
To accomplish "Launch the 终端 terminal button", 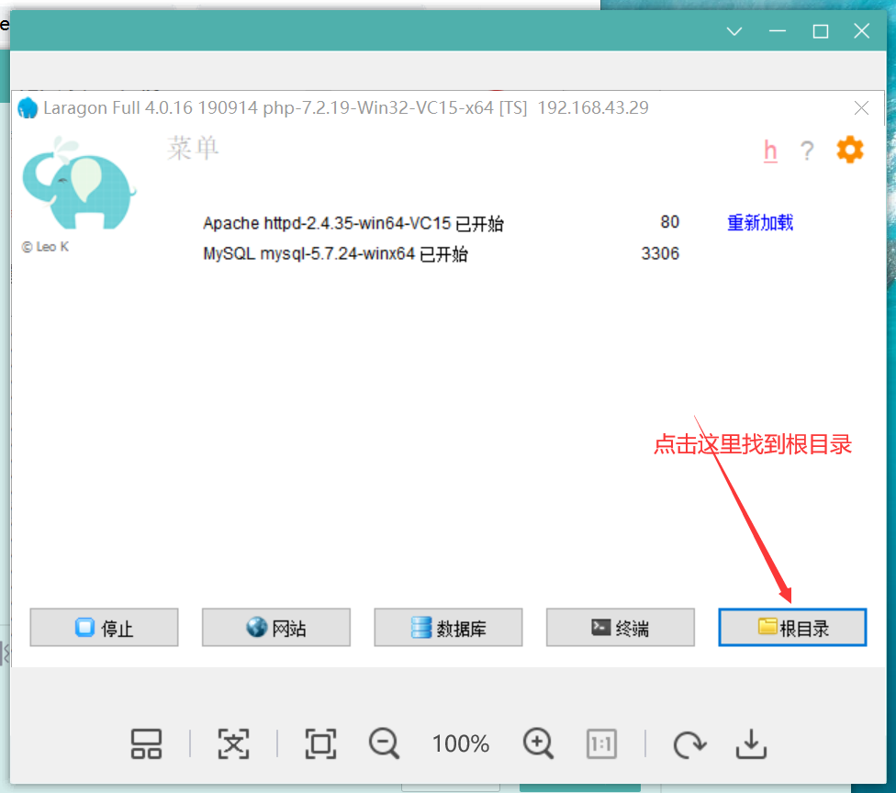I will [620, 627].
